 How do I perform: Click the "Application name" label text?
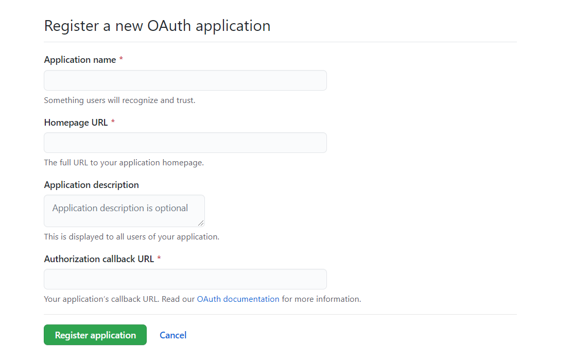tap(80, 60)
